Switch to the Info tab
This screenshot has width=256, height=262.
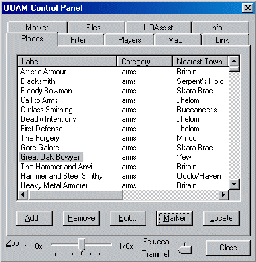click(220, 28)
